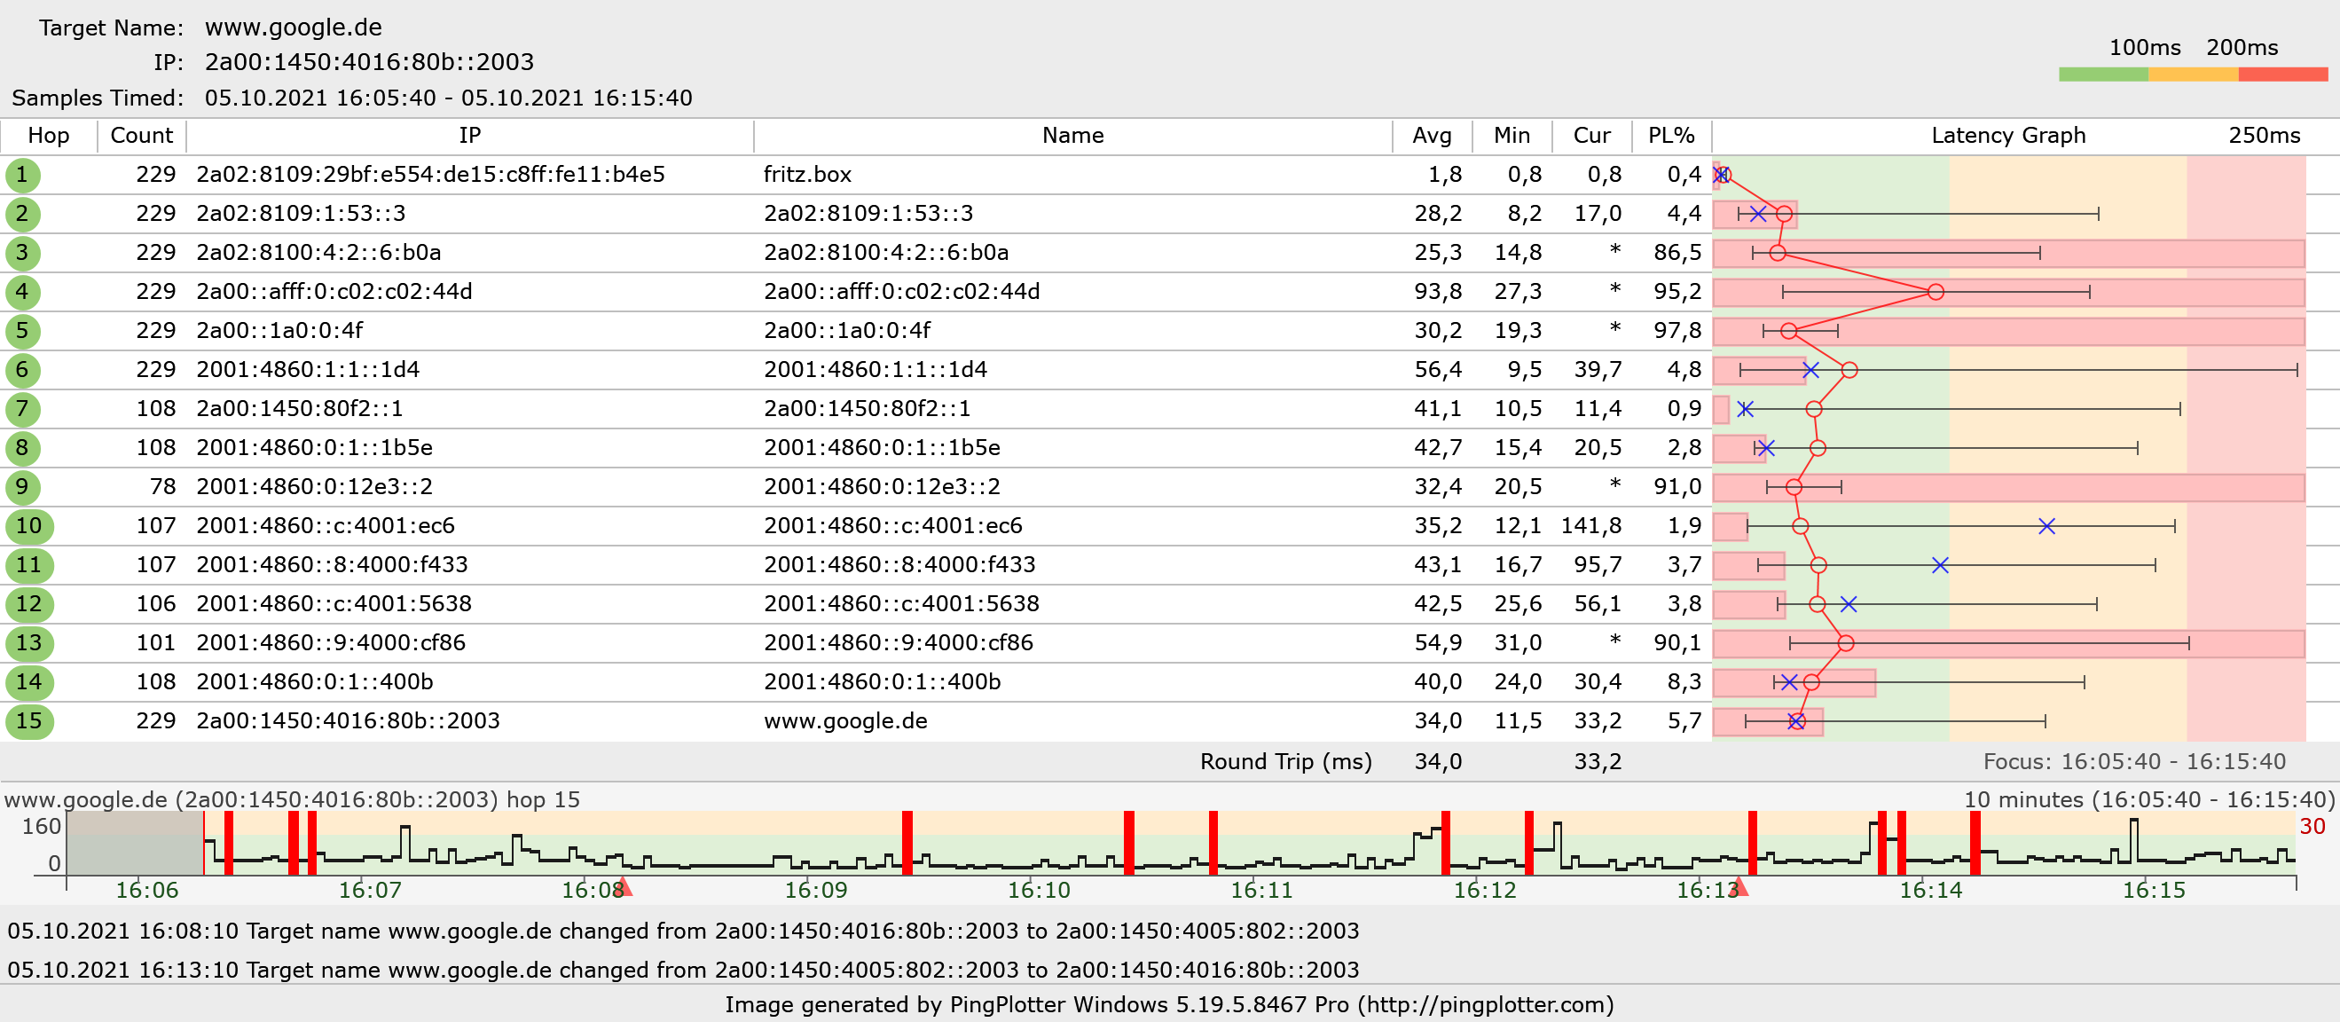Click the 16:08:10 target changed note

coord(682,931)
